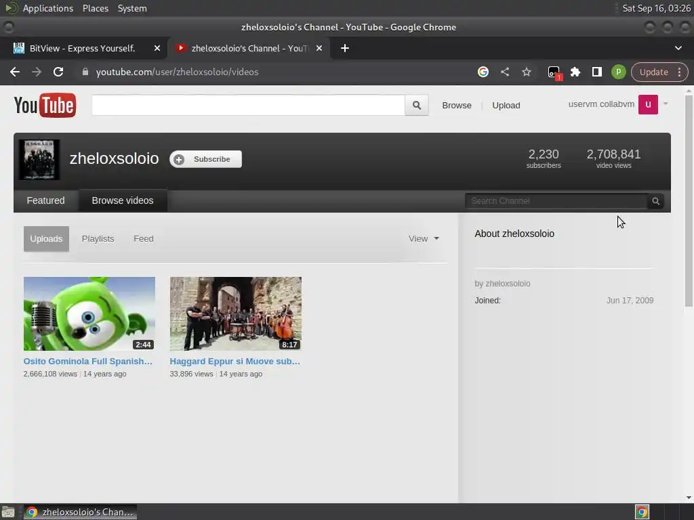Click the About zheloxsoloio heading
694x520 pixels.
514,234
